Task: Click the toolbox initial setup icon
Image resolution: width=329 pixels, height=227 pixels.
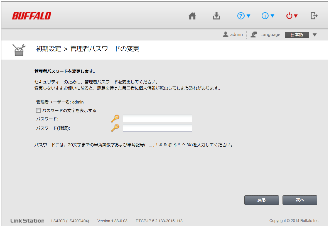Action: pyautogui.click(x=19, y=50)
